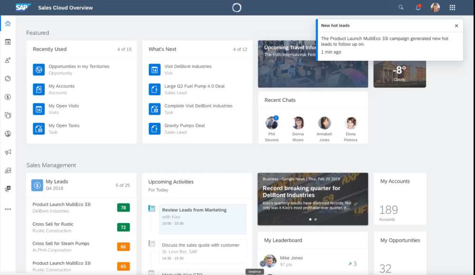Open the Cross Sell for Steam Pumps lead
This screenshot has width=475, height=275.
(x=81, y=247)
